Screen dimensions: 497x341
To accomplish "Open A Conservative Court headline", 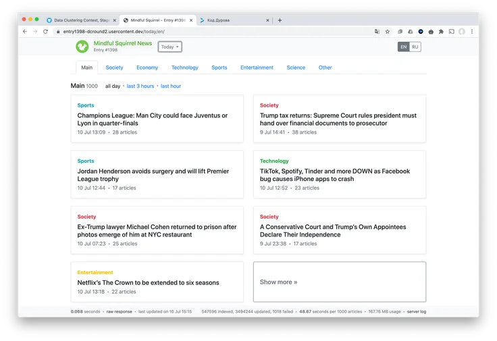I will click(x=333, y=231).
